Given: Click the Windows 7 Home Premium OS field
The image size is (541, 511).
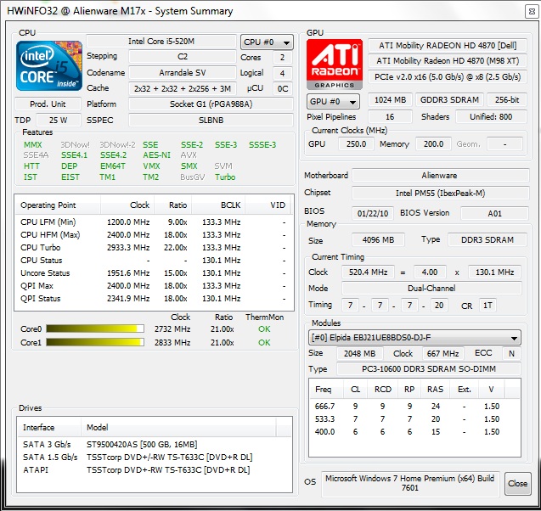Looking at the screenshot, I should pos(410,484).
